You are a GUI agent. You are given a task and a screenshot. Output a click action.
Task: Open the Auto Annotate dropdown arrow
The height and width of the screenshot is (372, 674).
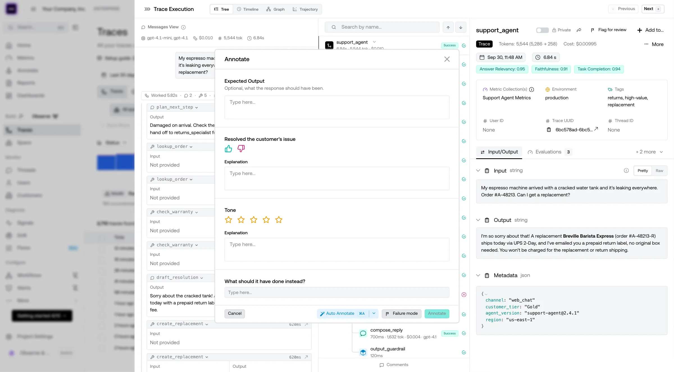pyautogui.click(x=374, y=313)
